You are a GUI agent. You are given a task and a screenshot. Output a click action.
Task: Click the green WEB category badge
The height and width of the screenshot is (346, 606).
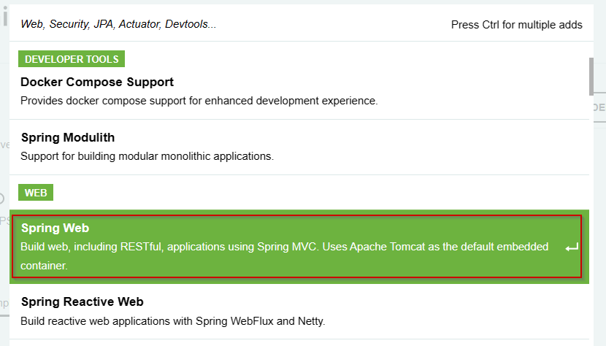[x=36, y=193]
